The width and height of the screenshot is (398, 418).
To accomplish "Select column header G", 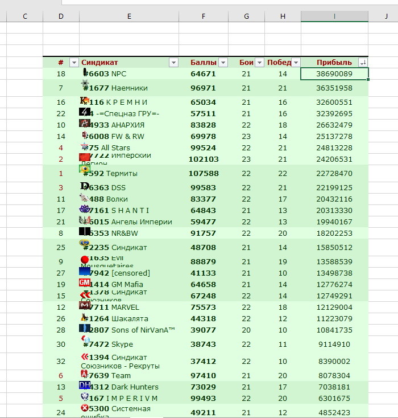I will 247,17.
